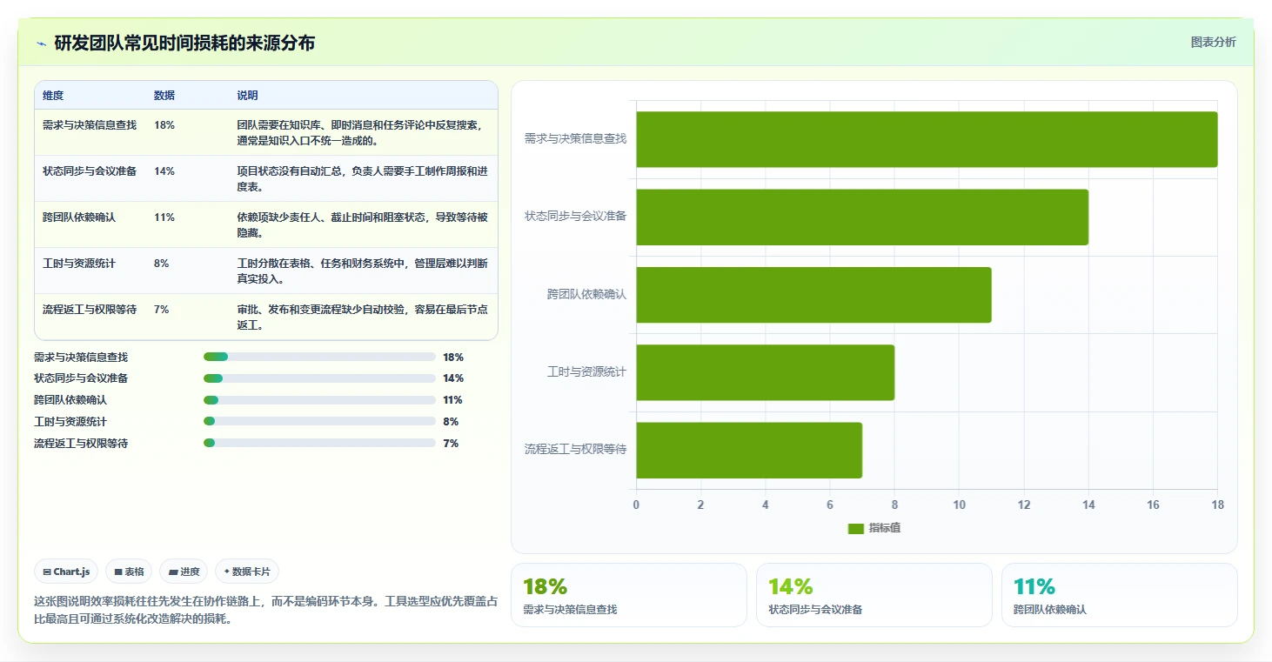This screenshot has width=1272, height=662.
Task: Click the description starting 依赖项缺少责任人
Action: tap(362, 224)
